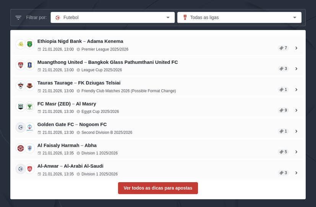This screenshot has width=316, height=207.
Task: Click the FC Masr (ZED) team logo
Action: (21, 107)
